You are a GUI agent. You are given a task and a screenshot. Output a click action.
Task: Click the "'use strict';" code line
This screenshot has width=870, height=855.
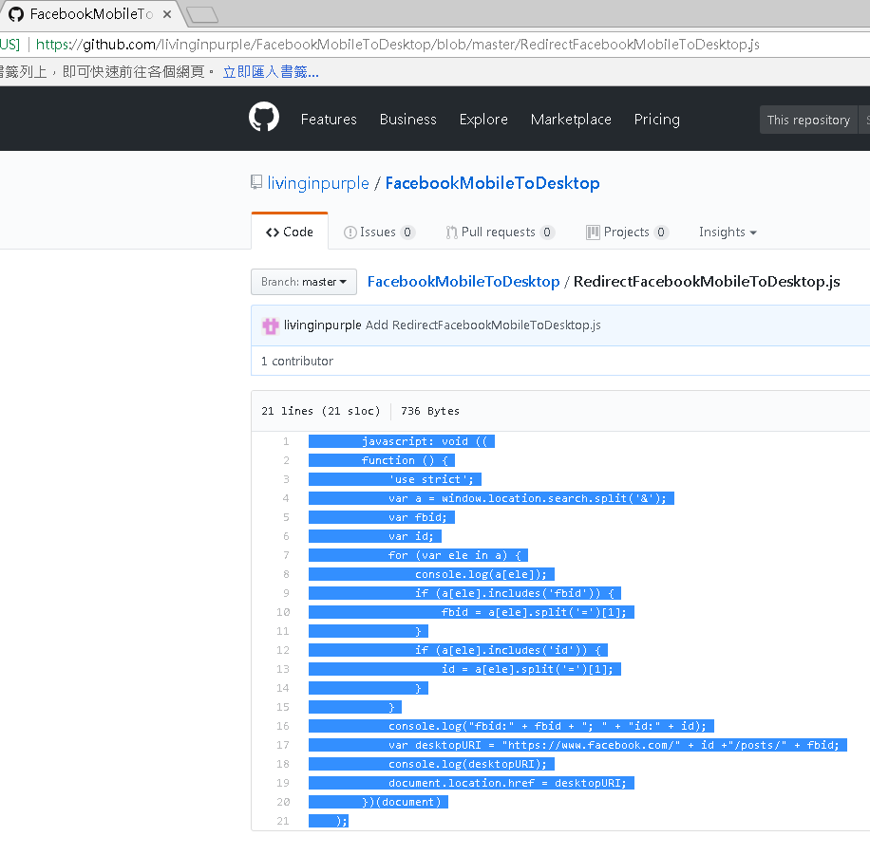pyautogui.click(x=431, y=479)
